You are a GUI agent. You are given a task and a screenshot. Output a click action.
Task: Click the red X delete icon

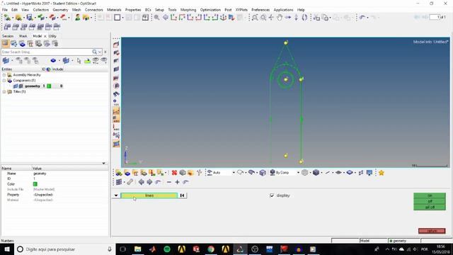pyautogui.click(x=174, y=173)
